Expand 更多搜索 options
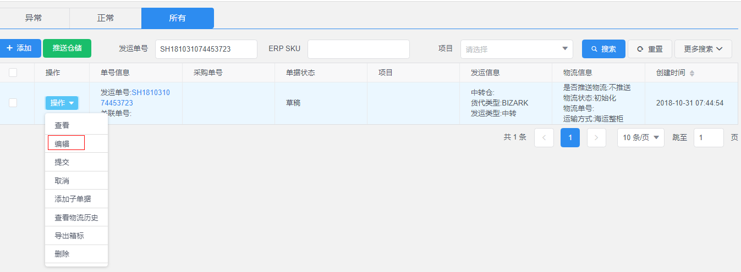 [x=703, y=49]
